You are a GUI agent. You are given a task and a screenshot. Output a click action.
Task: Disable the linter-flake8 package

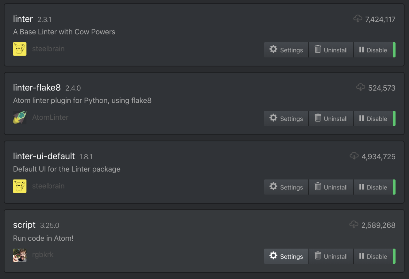(373, 119)
